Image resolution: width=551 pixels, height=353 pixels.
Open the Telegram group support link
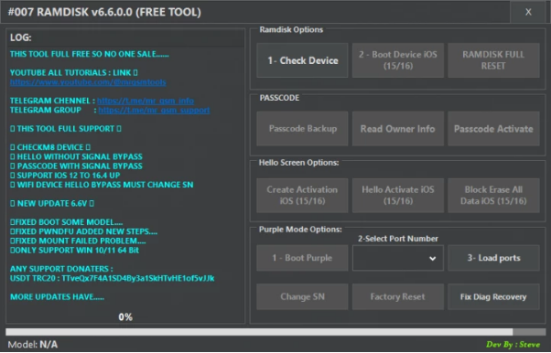[x=154, y=111]
